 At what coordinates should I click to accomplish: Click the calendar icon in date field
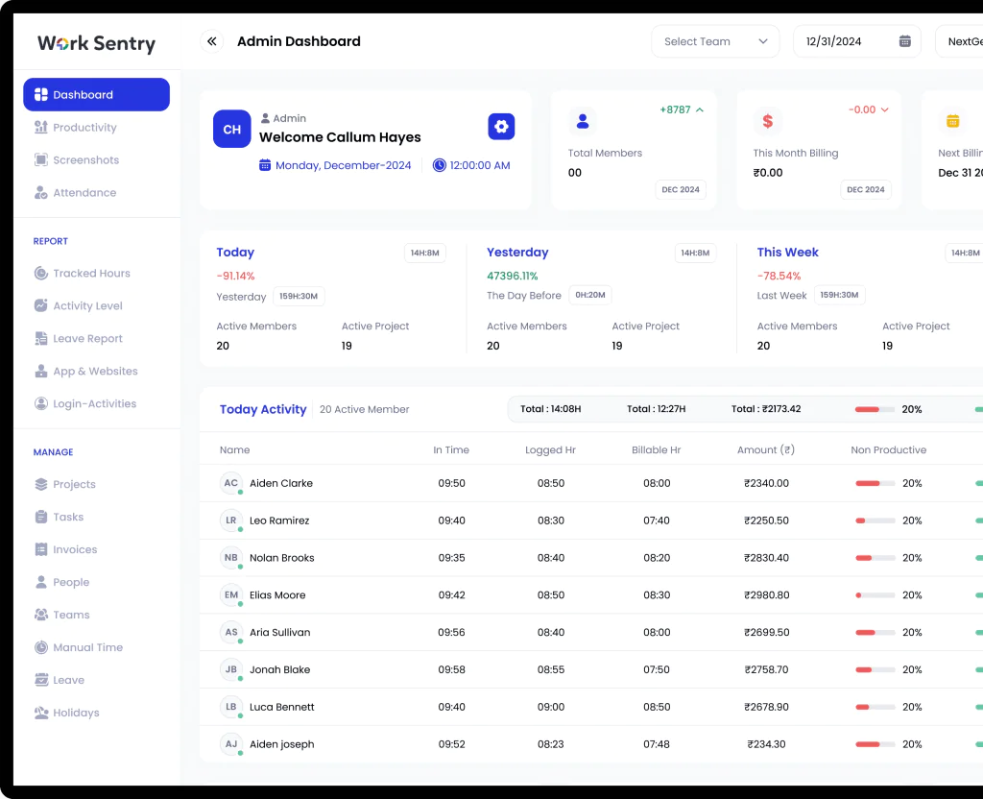[904, 41]
